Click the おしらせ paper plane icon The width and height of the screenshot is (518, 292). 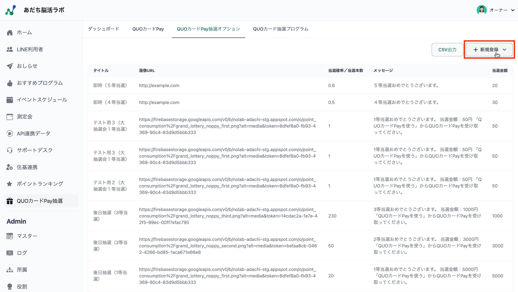point(10,66)
